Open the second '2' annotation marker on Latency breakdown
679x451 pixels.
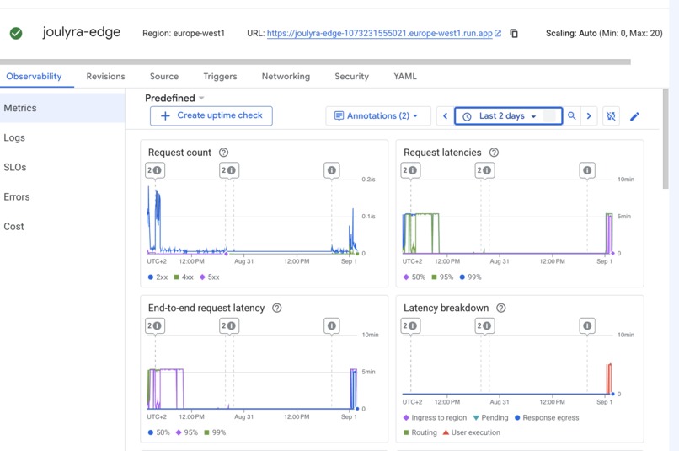tap(484, 325)
